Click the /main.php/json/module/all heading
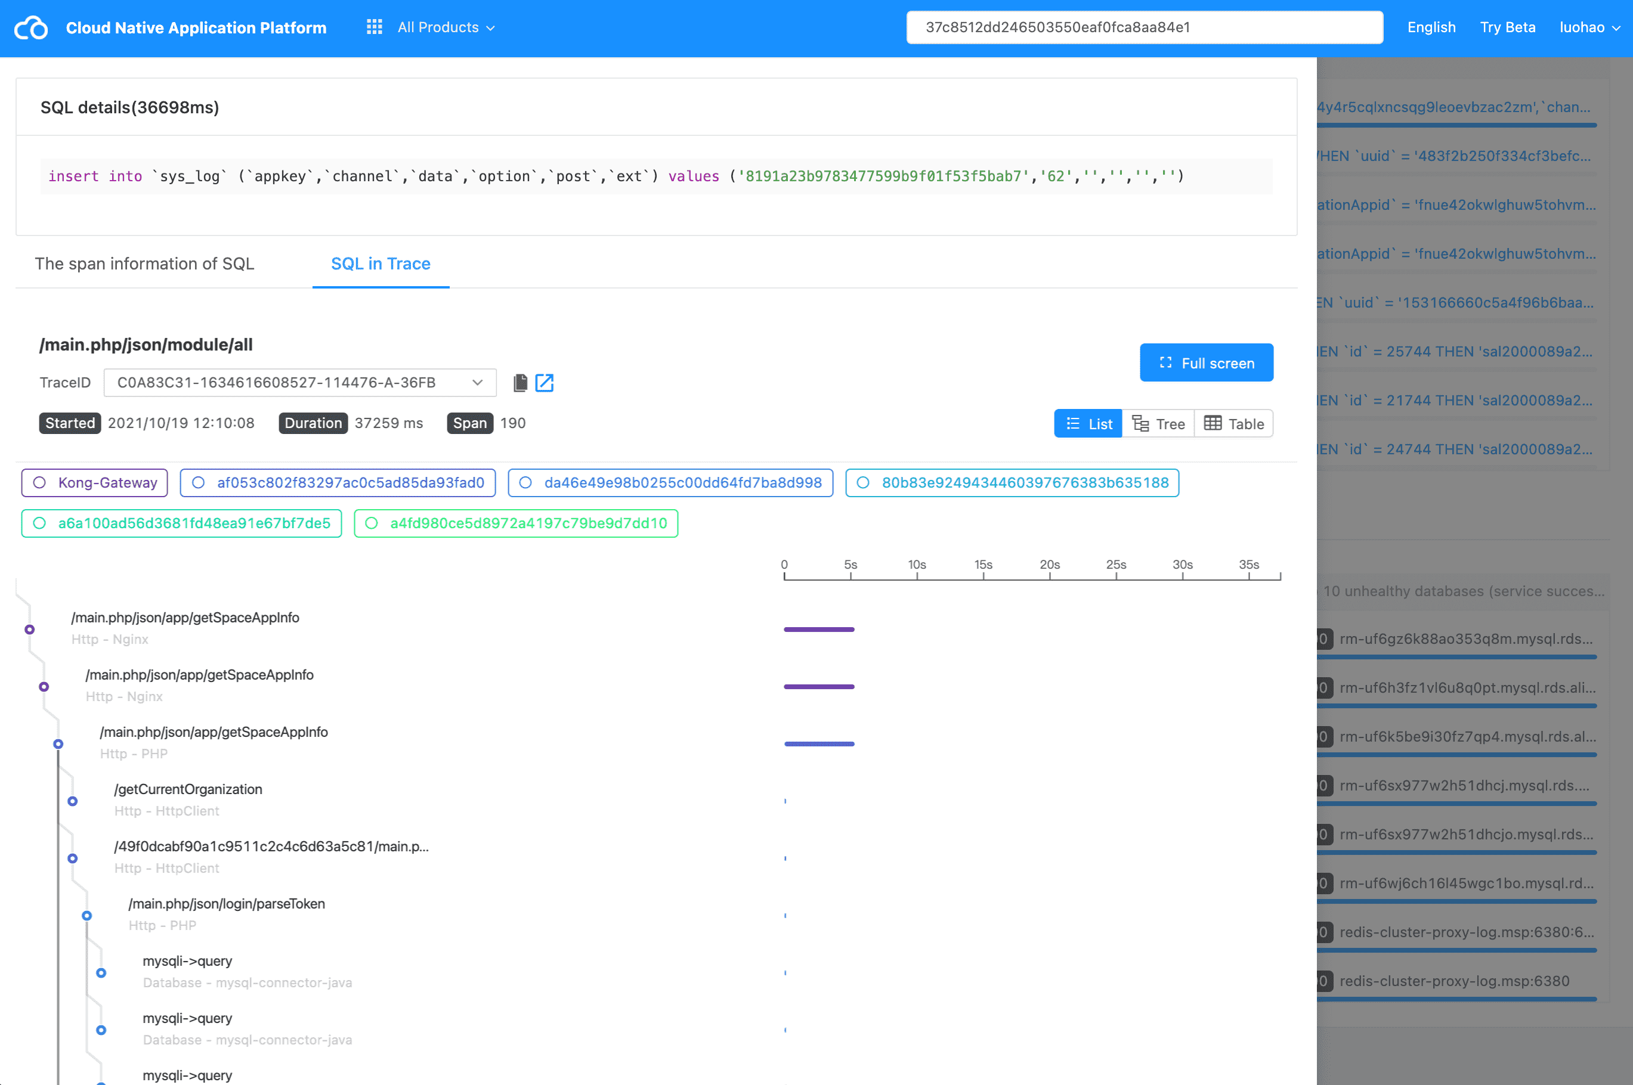The image size is (1633, 1085). click(146, 345)
